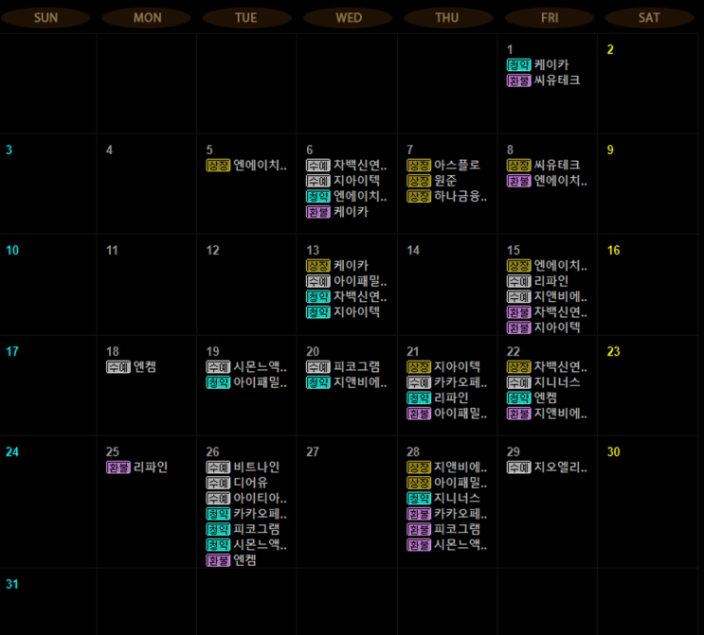Open the 상장 케이카 listing on the 13th

(337, 266)
